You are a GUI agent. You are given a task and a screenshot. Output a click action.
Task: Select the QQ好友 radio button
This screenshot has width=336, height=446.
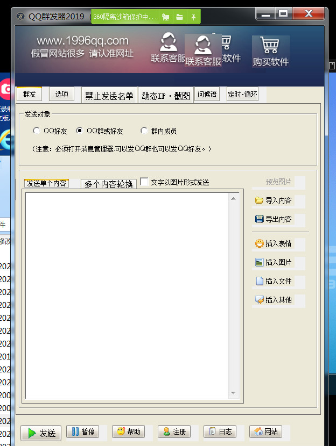pyautogui.click(x=37, y=131)
